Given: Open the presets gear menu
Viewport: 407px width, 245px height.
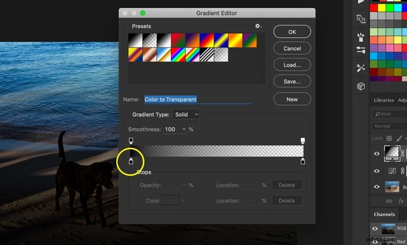Looking at the screenshot, I should pos(258,26).
